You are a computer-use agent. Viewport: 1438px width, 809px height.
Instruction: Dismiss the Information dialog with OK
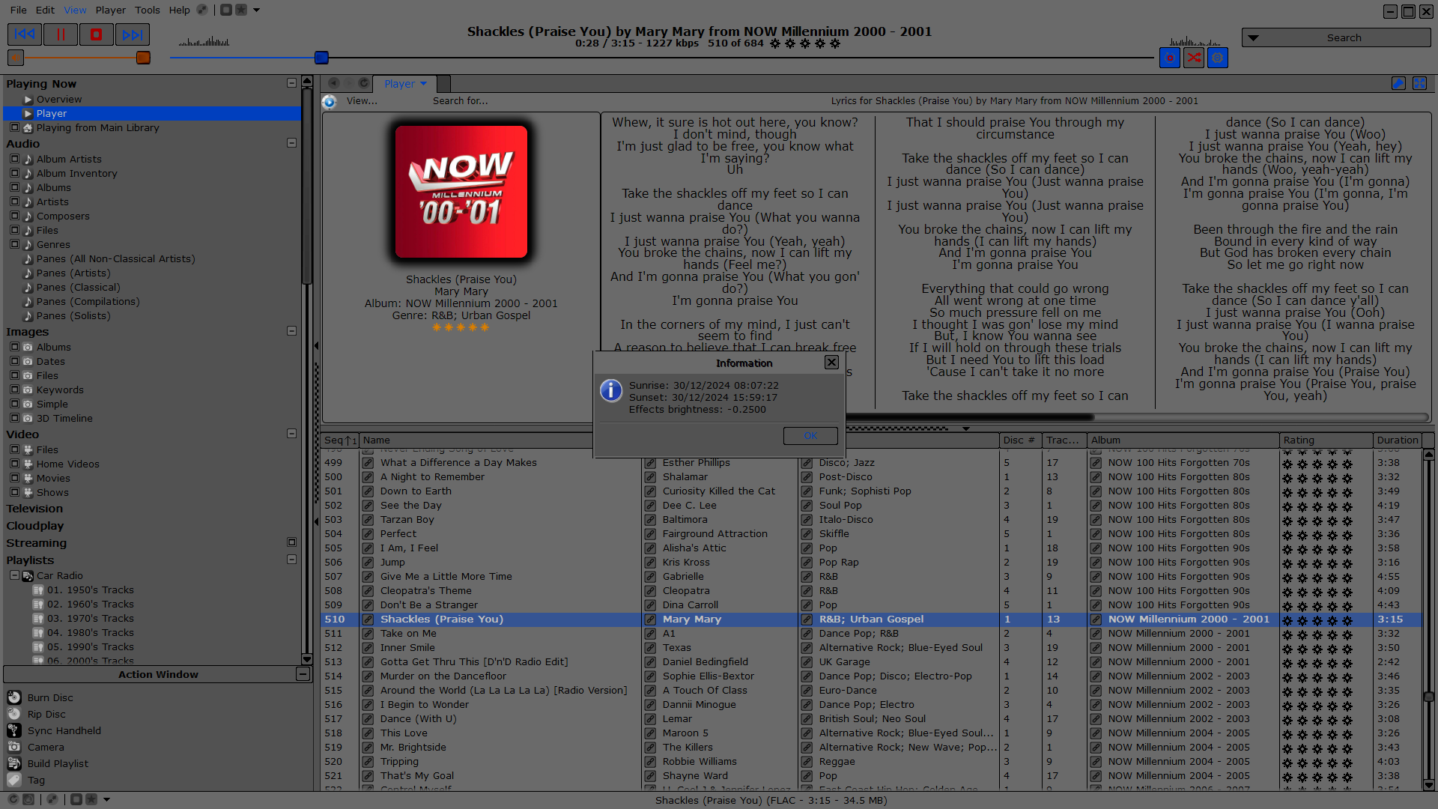[x=810, y=436]
